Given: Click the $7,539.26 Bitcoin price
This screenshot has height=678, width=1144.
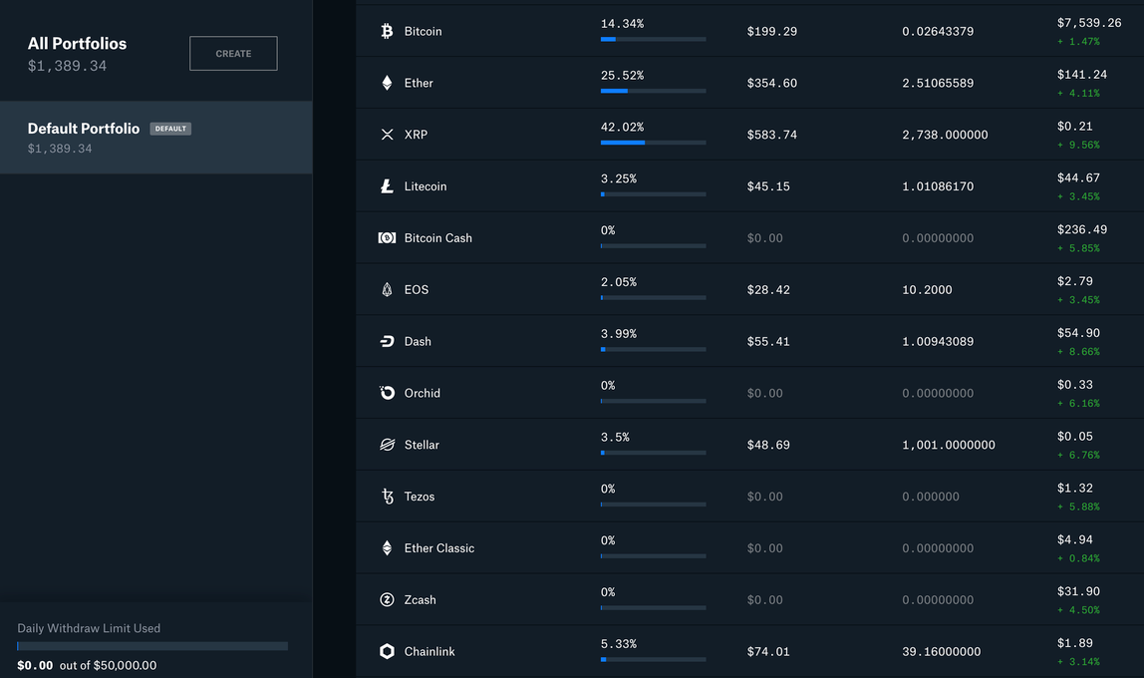Looking at the screenshot, I should [1089, 23].
